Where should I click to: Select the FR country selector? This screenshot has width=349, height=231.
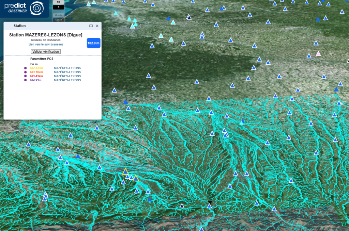[58, 2]
